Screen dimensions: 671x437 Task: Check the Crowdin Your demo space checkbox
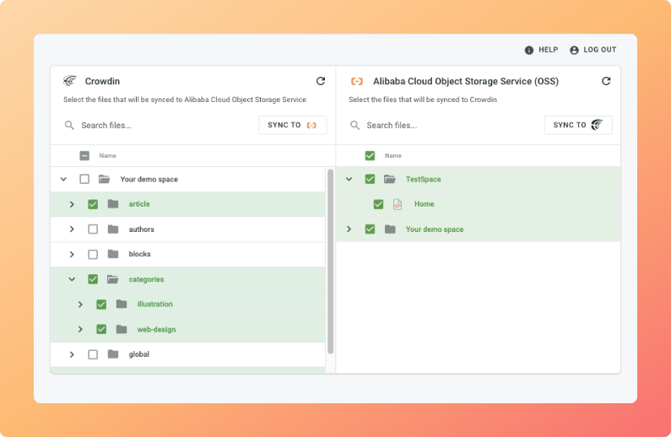pos(84,179)
